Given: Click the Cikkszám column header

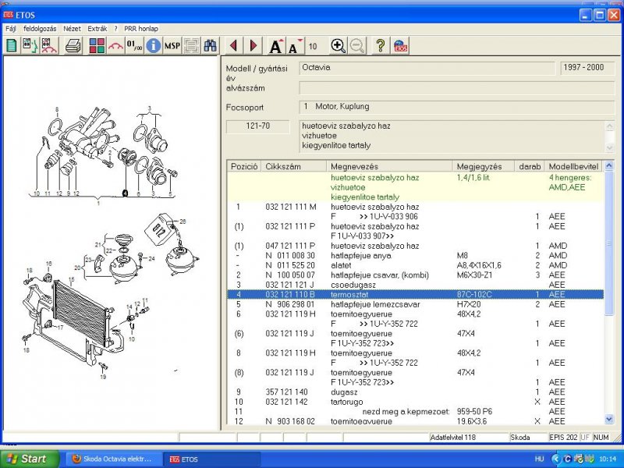Looking at the screenshot, I should [294, 166].
